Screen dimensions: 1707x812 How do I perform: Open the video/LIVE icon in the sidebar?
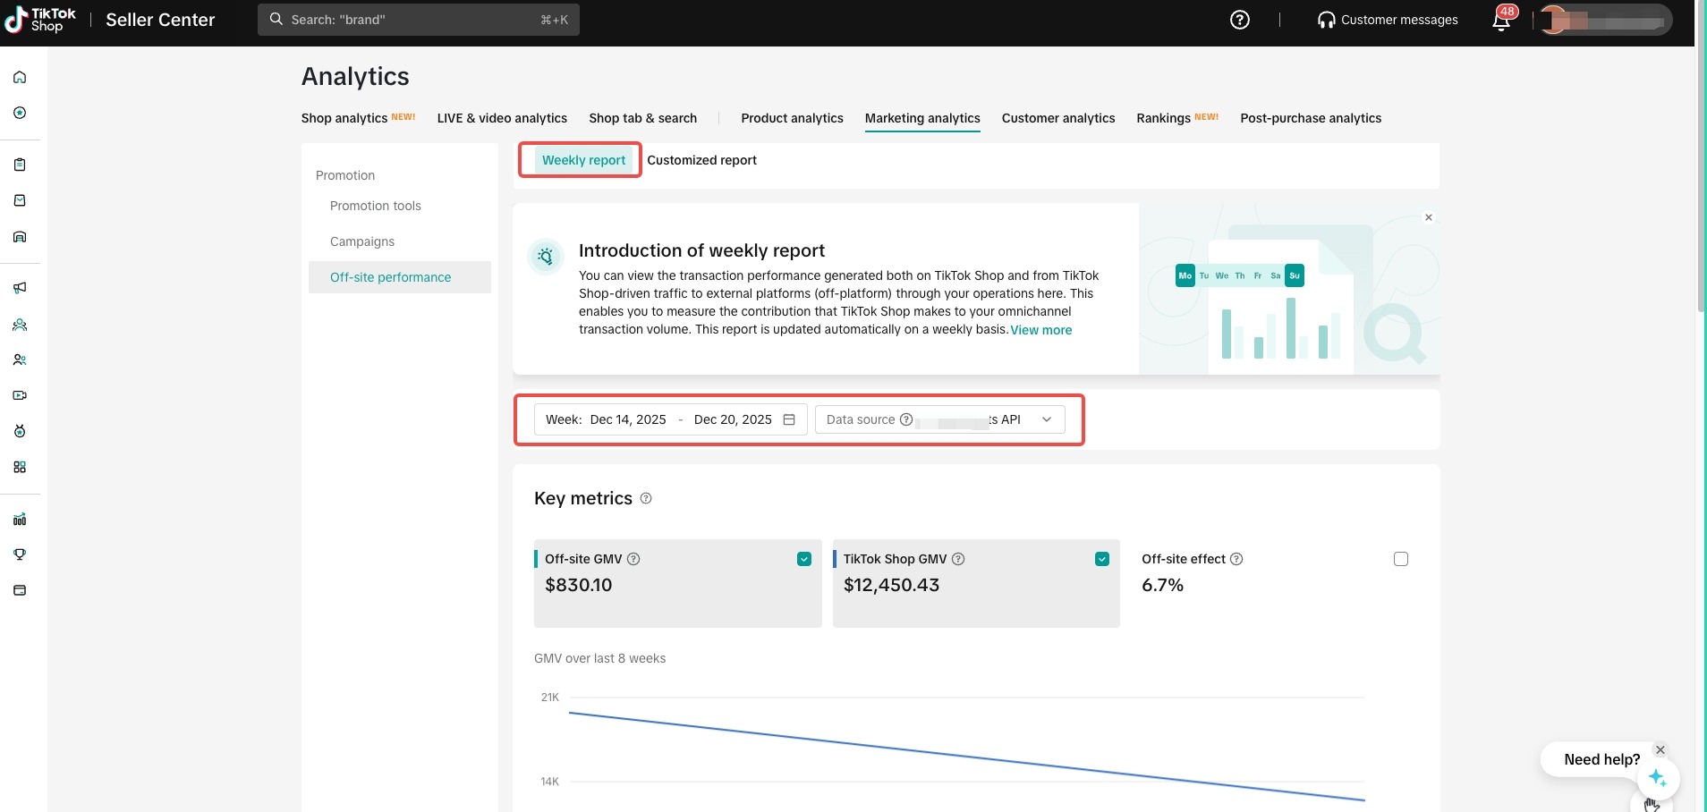click(x=19, y=395)
